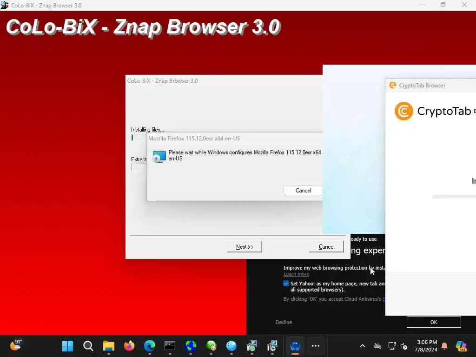
Task: Click the network tray icon
Action: pos(392,346)
